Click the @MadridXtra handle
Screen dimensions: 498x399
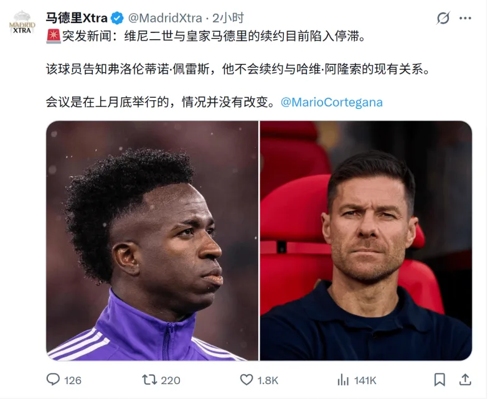coord(165,18)
